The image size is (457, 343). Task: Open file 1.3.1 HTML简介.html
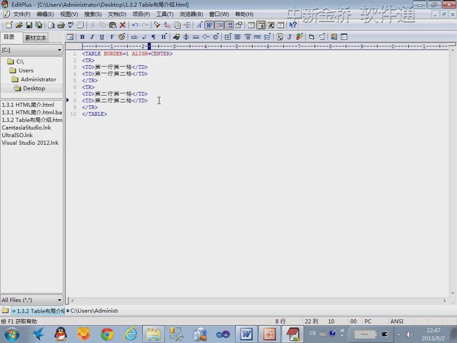click(28, 105)
